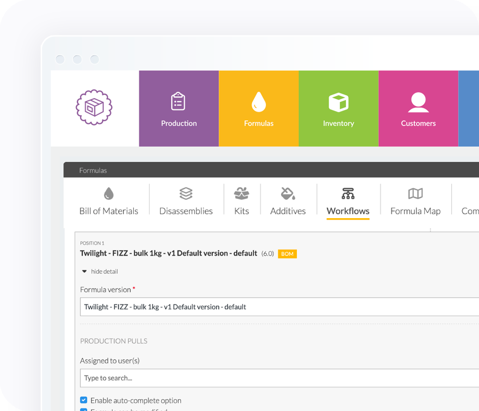Screen dimensions: 479x411
Task: Click the Assigned to user(s) search field
Action: [280, 378]
